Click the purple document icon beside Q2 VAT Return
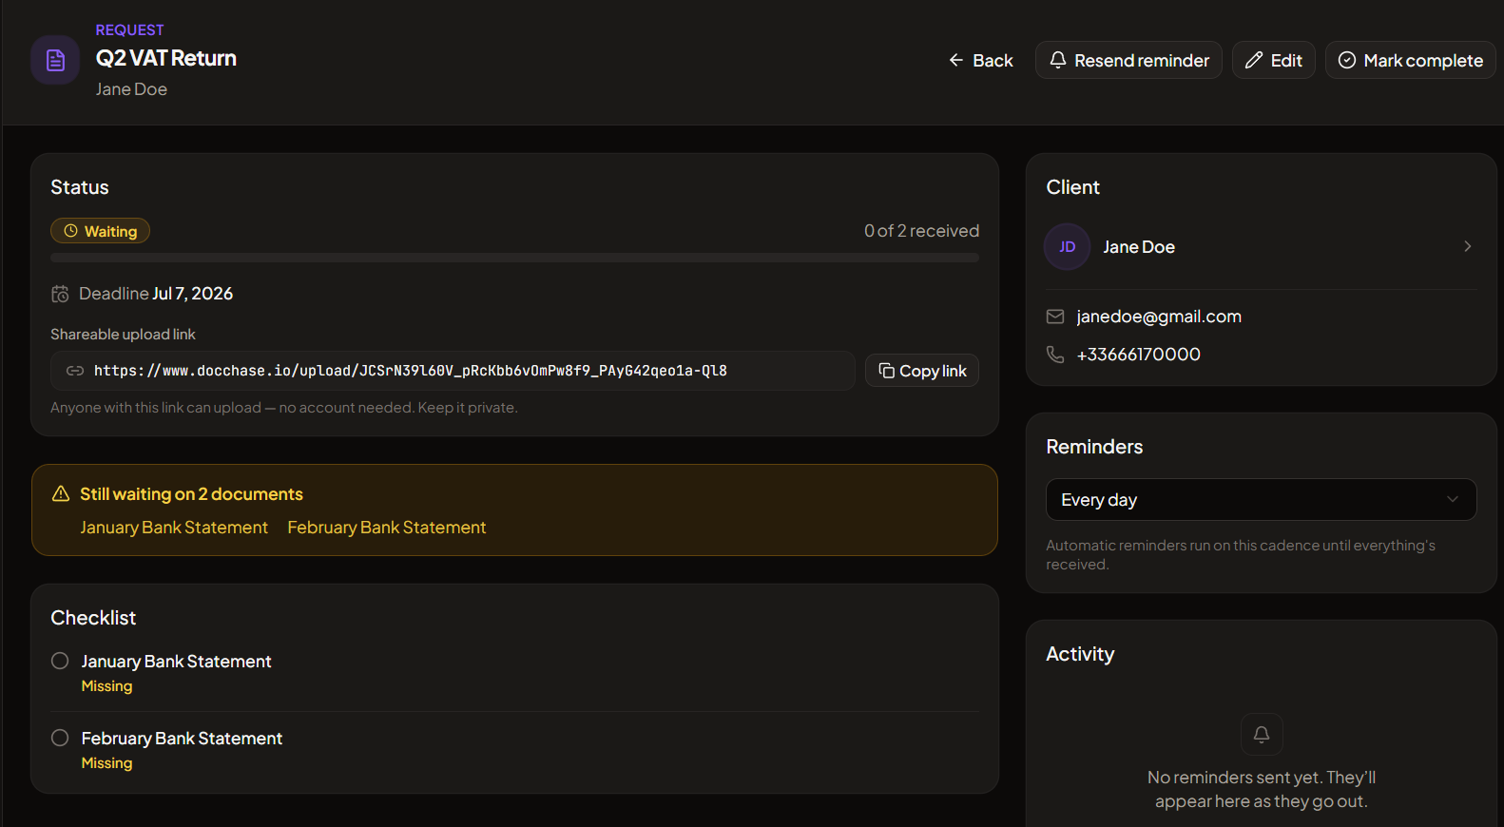The height and width of the screenshot is (827, 1504). tap(55, 60)
